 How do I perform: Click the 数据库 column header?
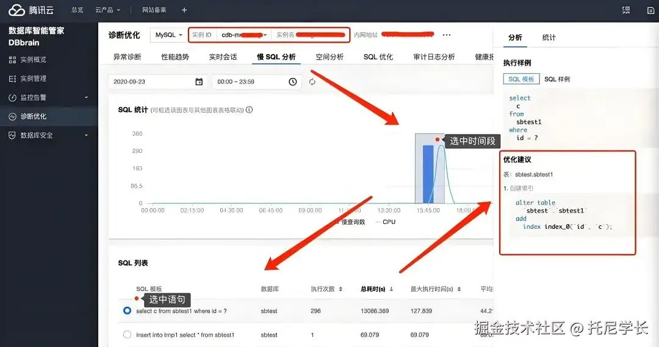click(270, 289)
